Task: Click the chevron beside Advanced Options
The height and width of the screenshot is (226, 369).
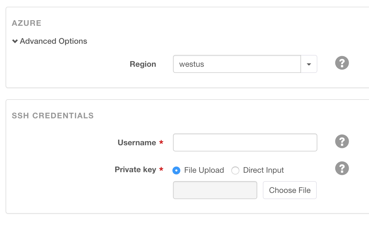Action: [x=15, y=41]
